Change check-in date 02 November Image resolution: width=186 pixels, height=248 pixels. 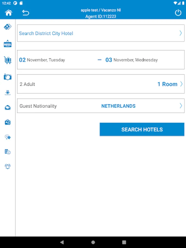point(42,60)
